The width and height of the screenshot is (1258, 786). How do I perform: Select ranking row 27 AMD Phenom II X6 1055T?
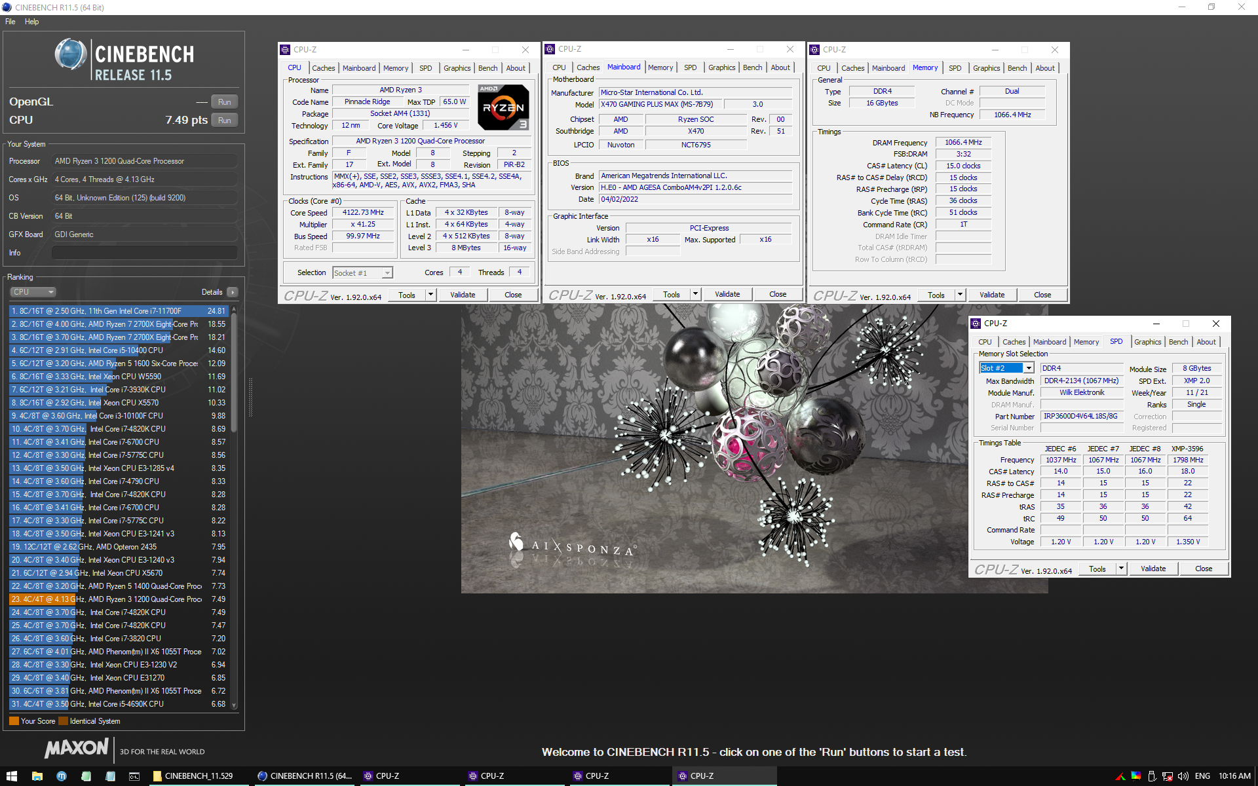tap(119, 652)
